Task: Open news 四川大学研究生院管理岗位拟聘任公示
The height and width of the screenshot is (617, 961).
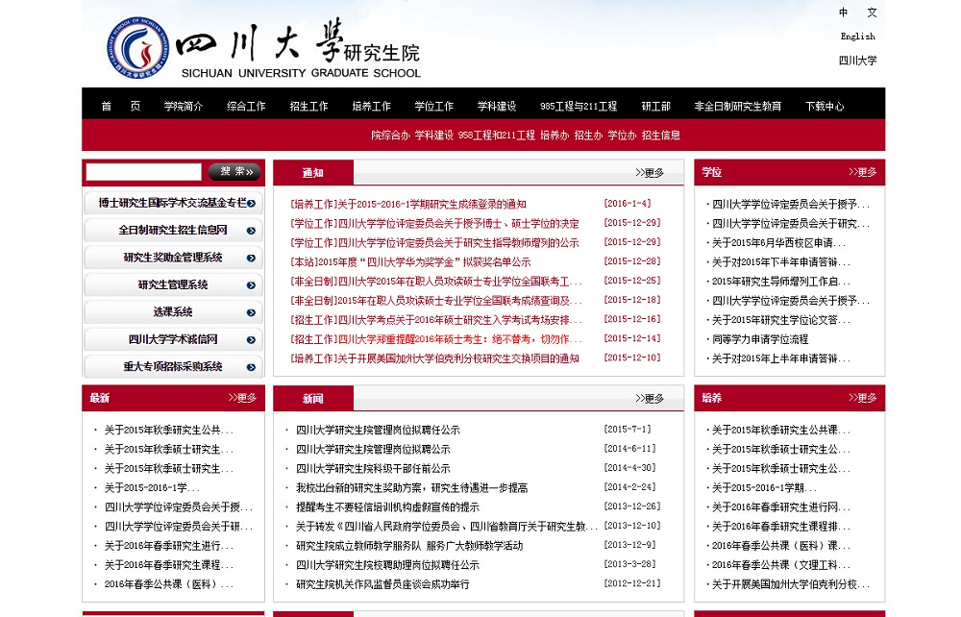Action: click(x=378, y=431)
